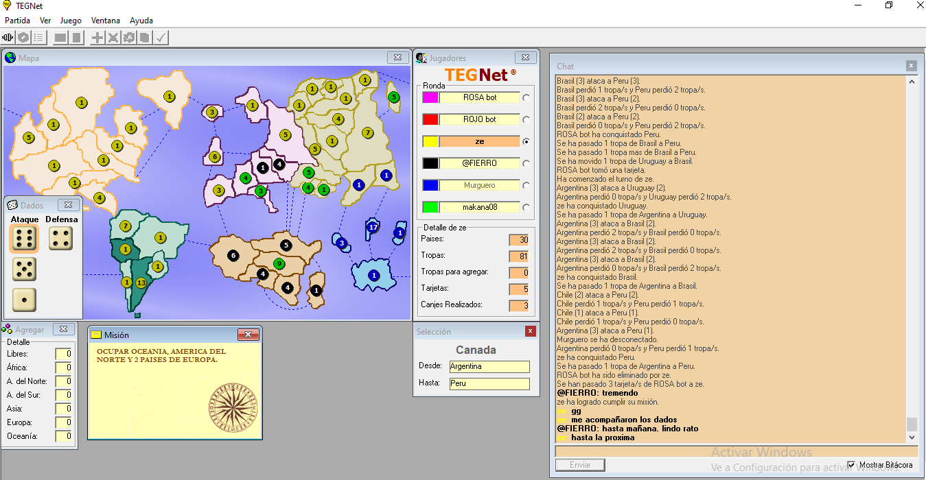Click the TEGNet app icon in the title bar
926x480 pixels.
tap(7, 5)
